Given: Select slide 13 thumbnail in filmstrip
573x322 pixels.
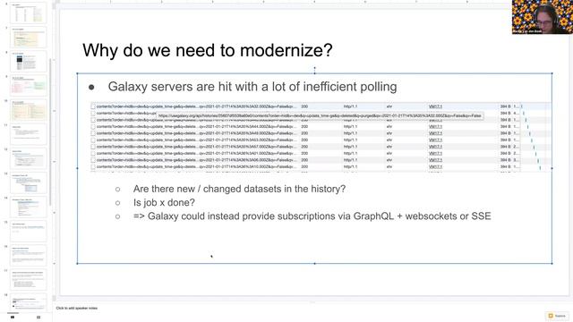Looking at the screenshot, I should (x=29, y=182).
